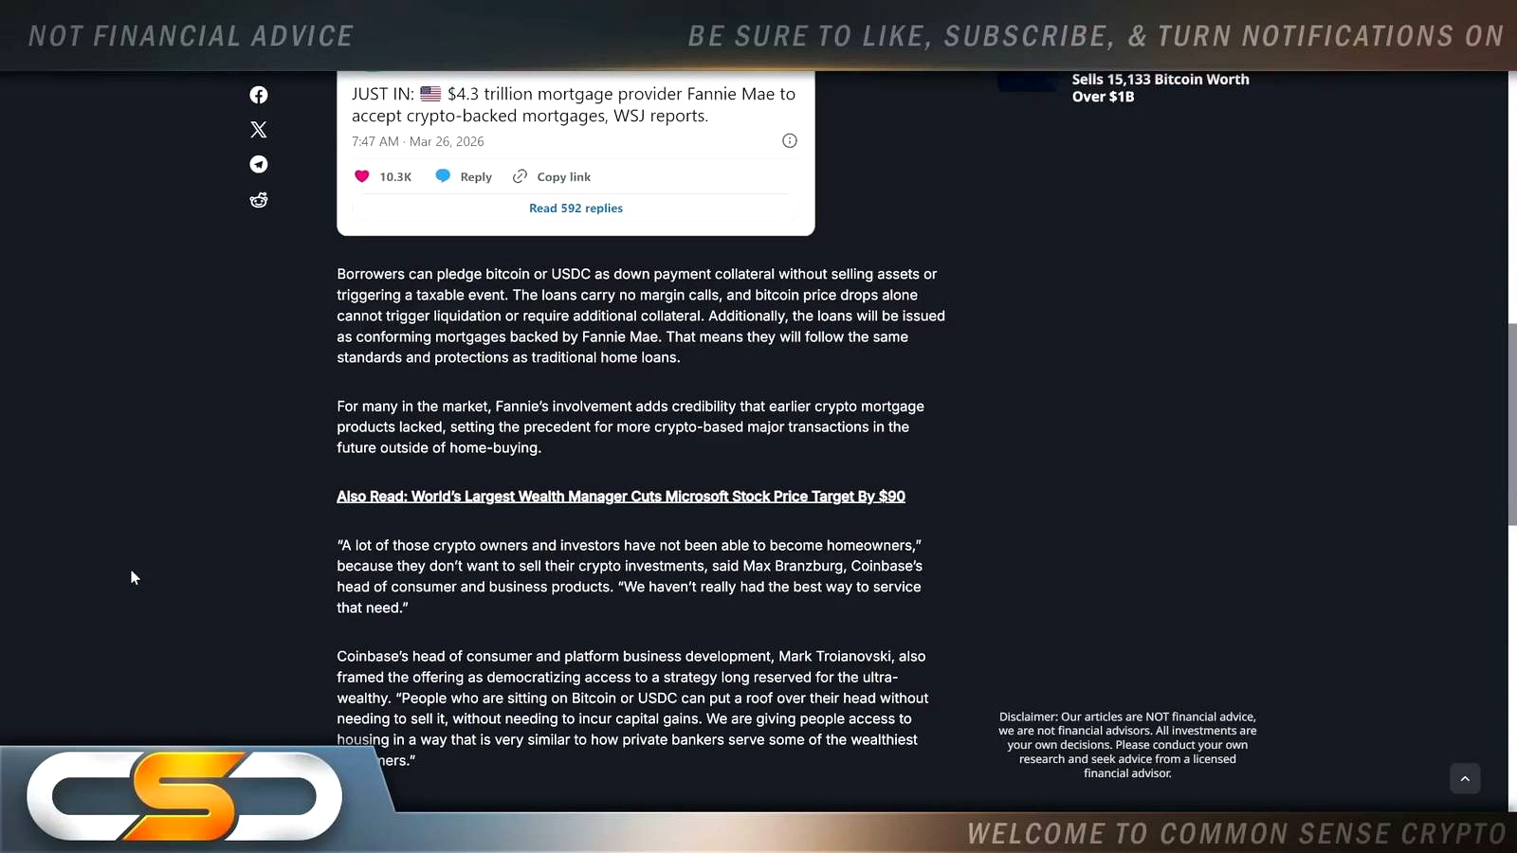
Task: Open Read 592 replies link
Action: [576, 209]
